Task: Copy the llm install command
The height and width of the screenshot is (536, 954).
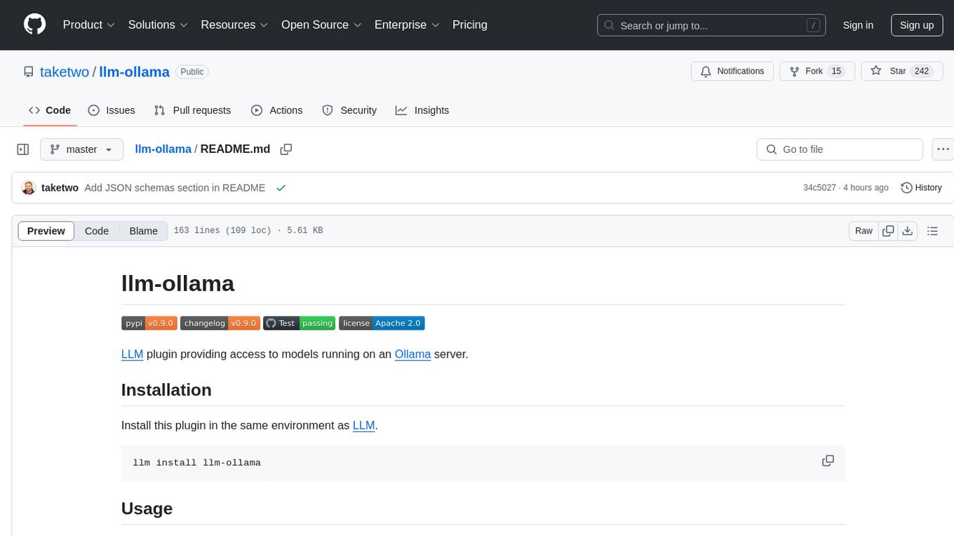Action: [x=828, y=461]
